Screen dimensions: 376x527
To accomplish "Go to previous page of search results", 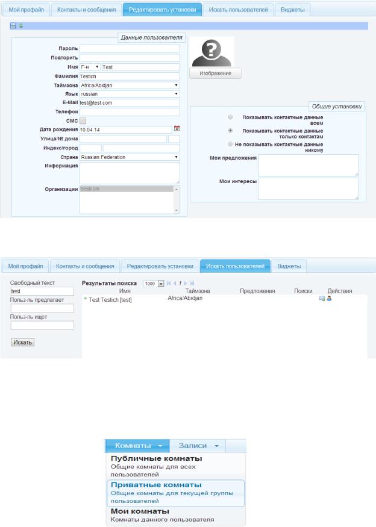I will coord(175,283).
